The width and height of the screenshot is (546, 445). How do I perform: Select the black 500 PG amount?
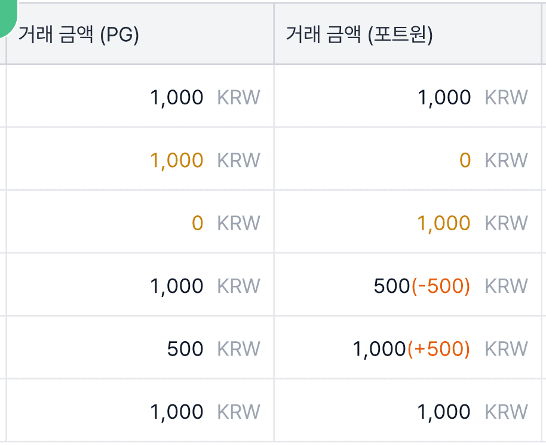pyautogui.click(x=185, y=349)
